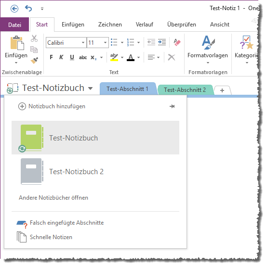This screenshot has width=267, height=267.
Task: Expand the font color arrow
Action: point(138,58)
